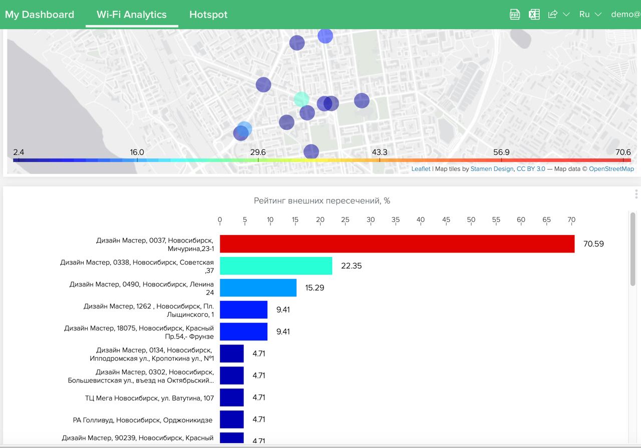Click the chart's vertical scrollbar thumb
This screenshot has height=448, width=641.
(632, 249)
